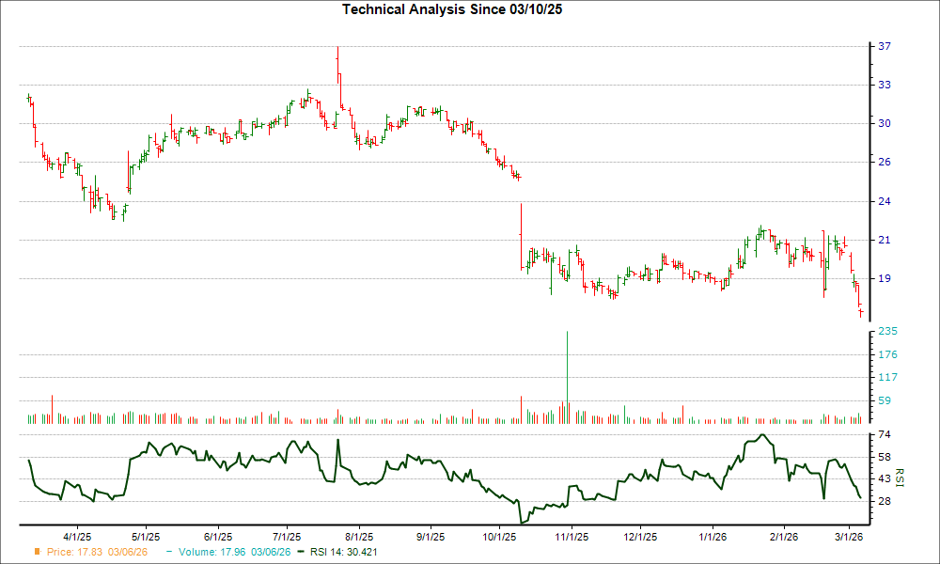Select the tallest volume spike bar
Image resolution: width=940 pixels, height=564 pixels.
pyautogui.click(x=567, y=376)
